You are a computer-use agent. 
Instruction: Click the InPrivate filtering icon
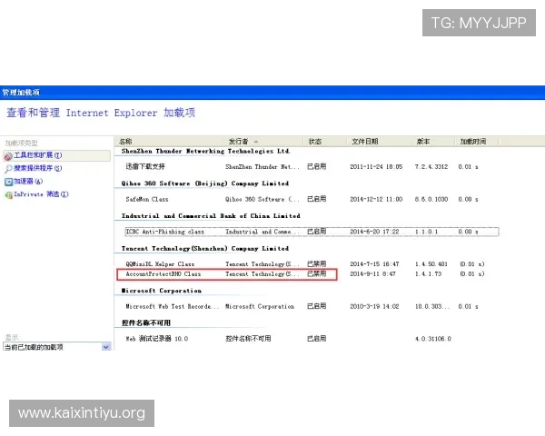coord(8,194)
